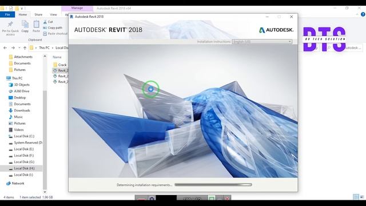
Task: Click '4 items' text in status bar
Action: click(x=9, y=197)
